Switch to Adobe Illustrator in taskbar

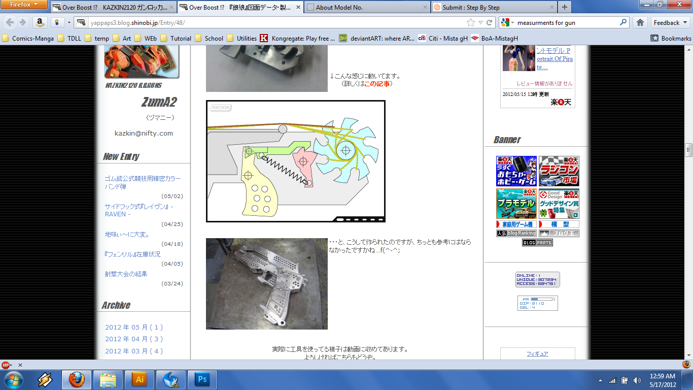[x=140, y=380]
